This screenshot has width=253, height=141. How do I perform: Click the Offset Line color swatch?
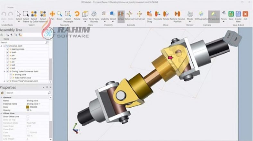coord(28,133)
